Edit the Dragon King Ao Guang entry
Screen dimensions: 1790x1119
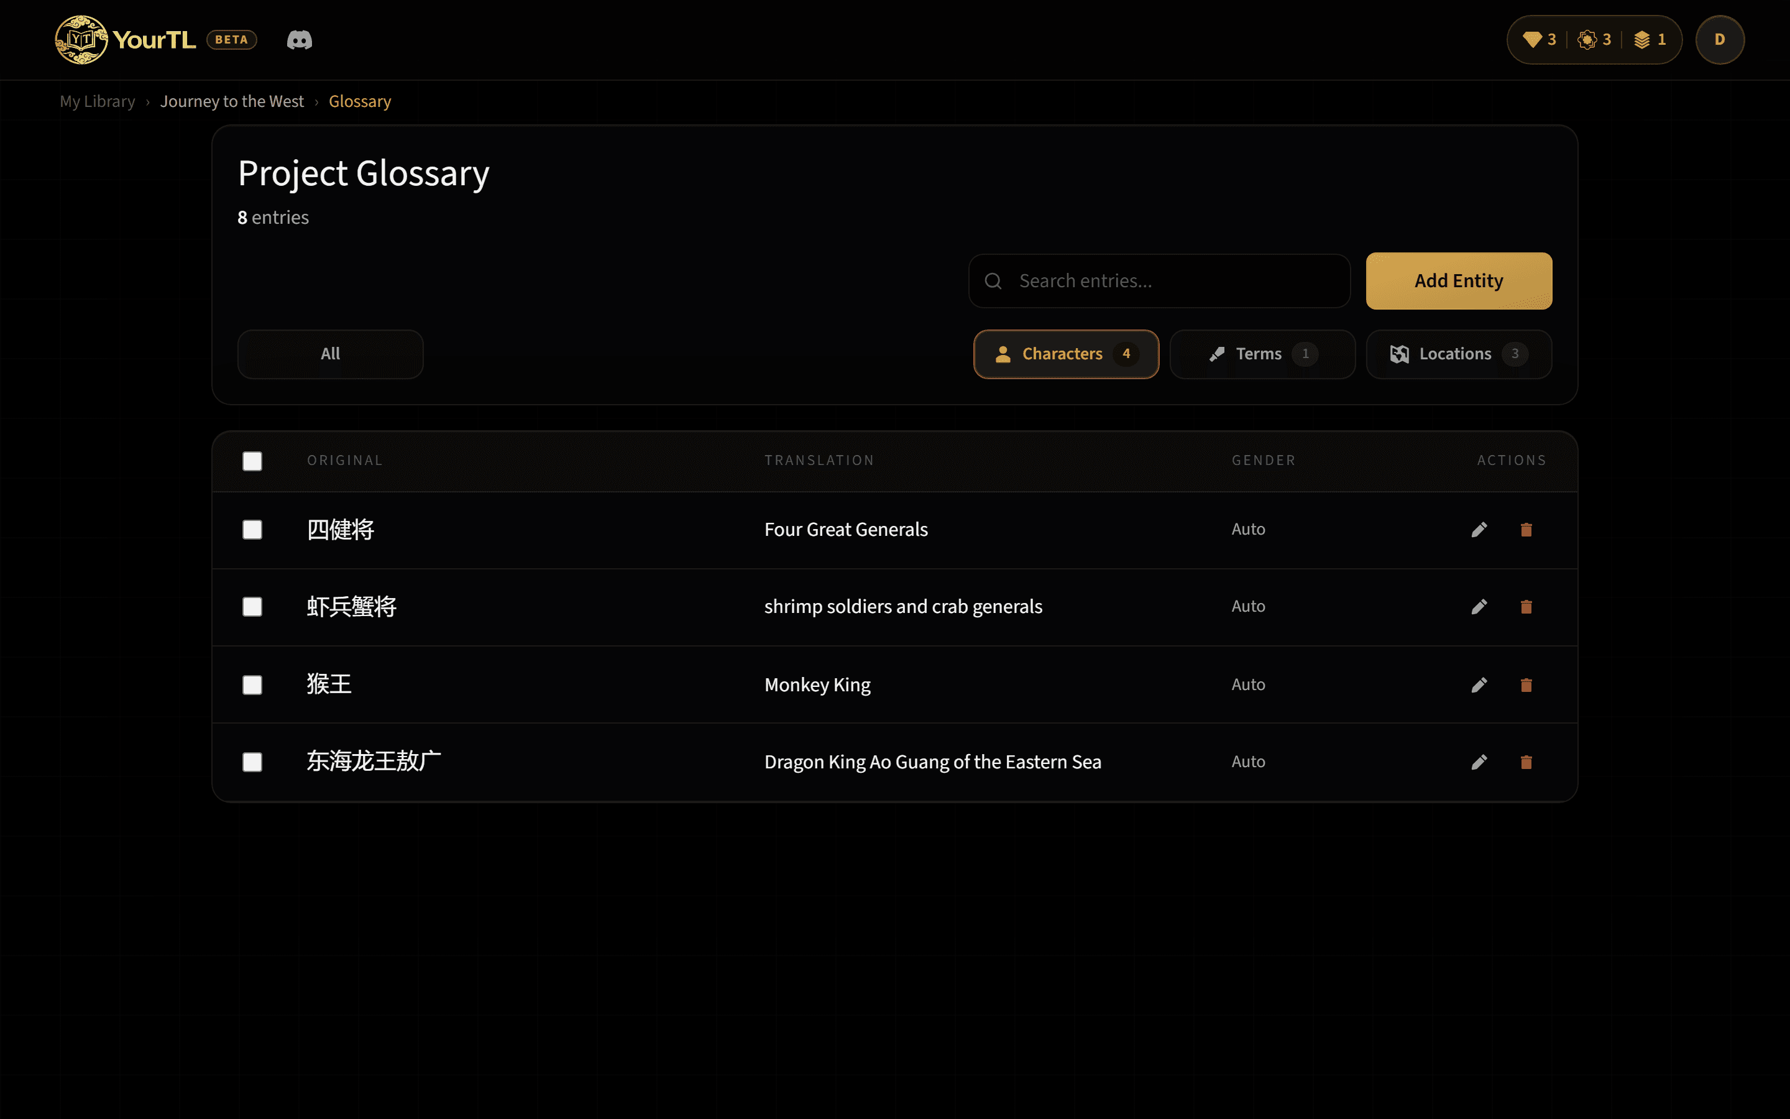pyautogui.click(x=1479, y=762)
